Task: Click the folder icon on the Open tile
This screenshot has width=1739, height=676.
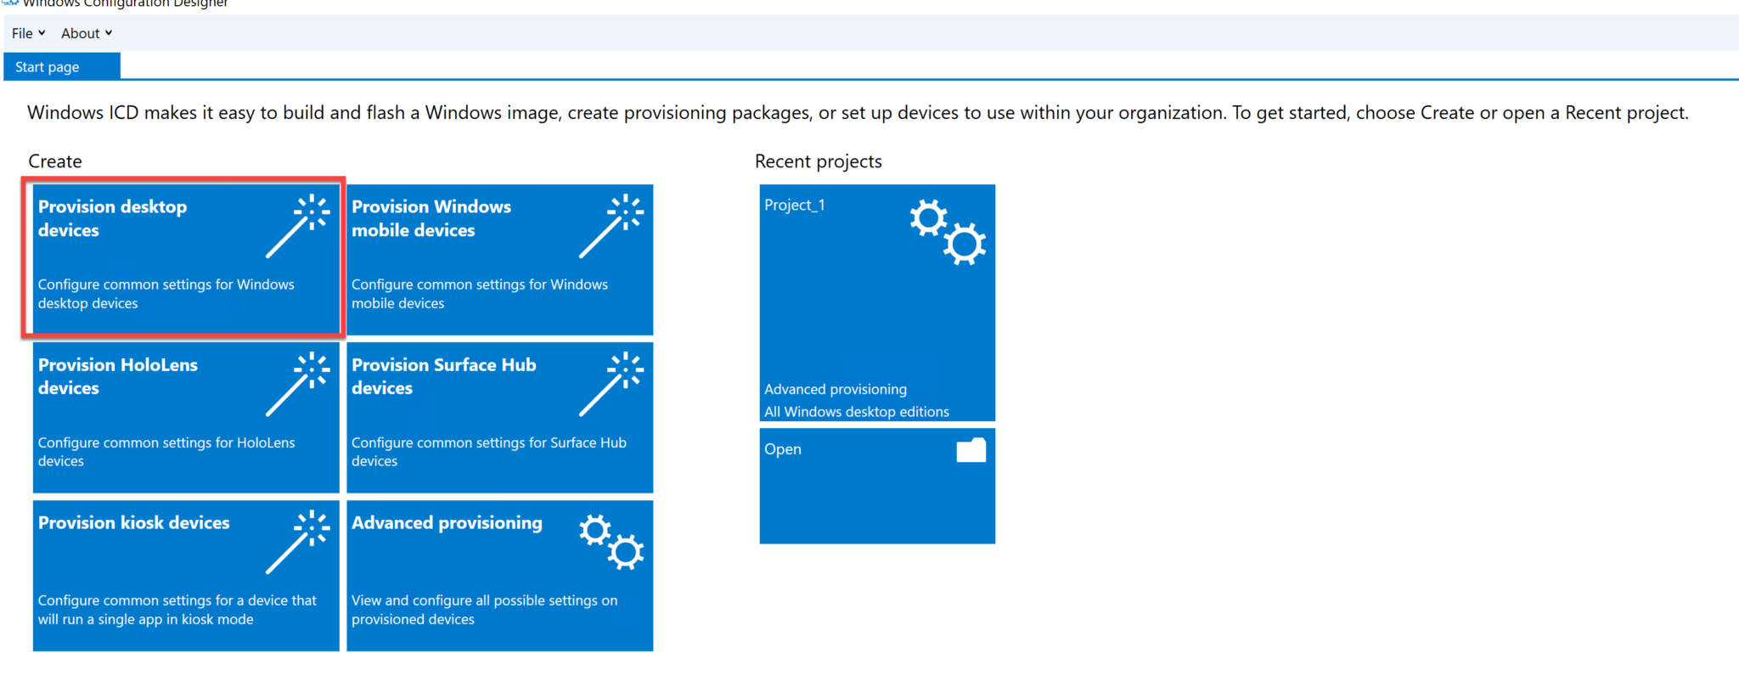Action: point(971,450)
